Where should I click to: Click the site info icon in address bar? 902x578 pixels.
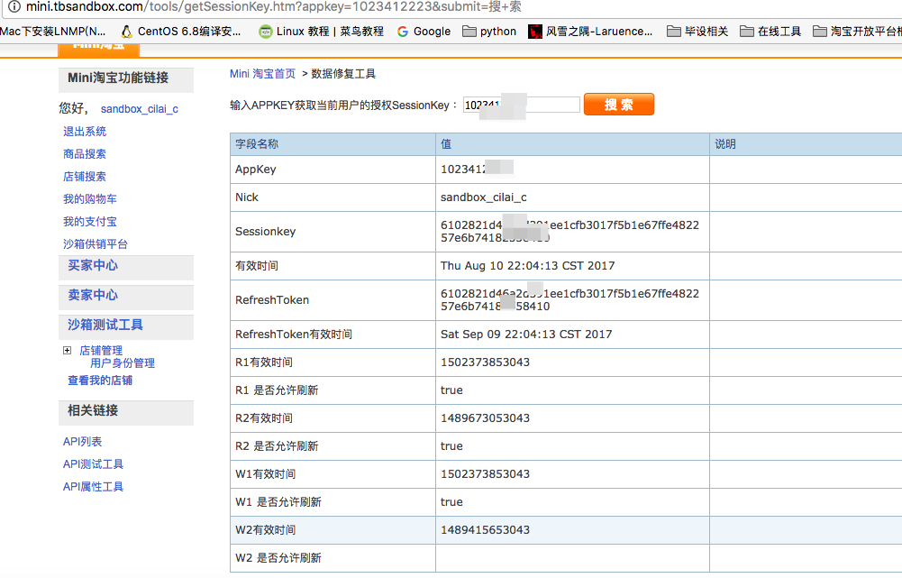pyautogui.click(x=14, y=7)
